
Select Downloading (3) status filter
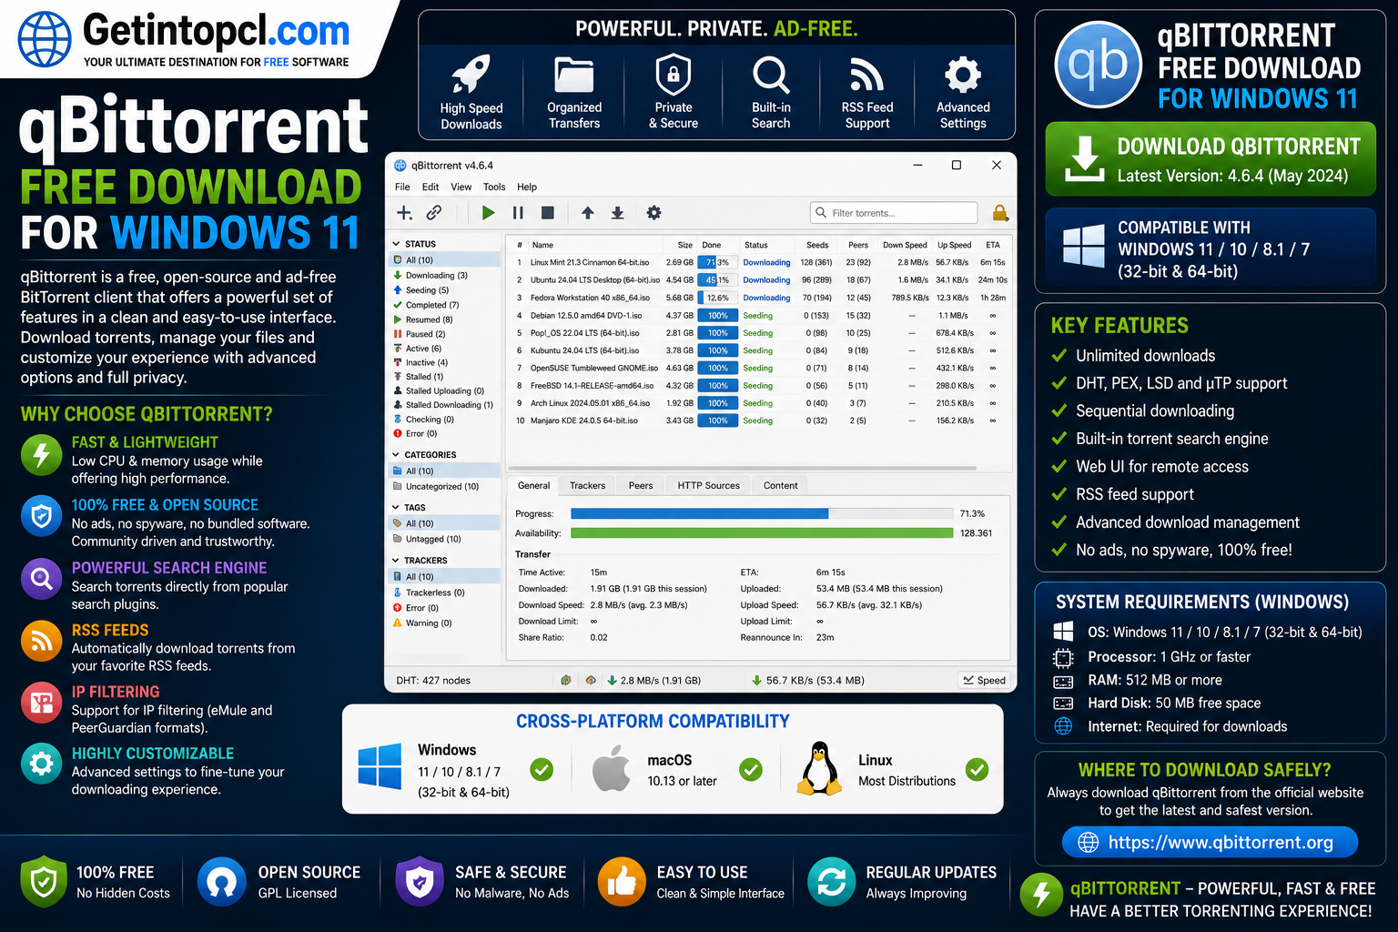(x=444, y=275)
